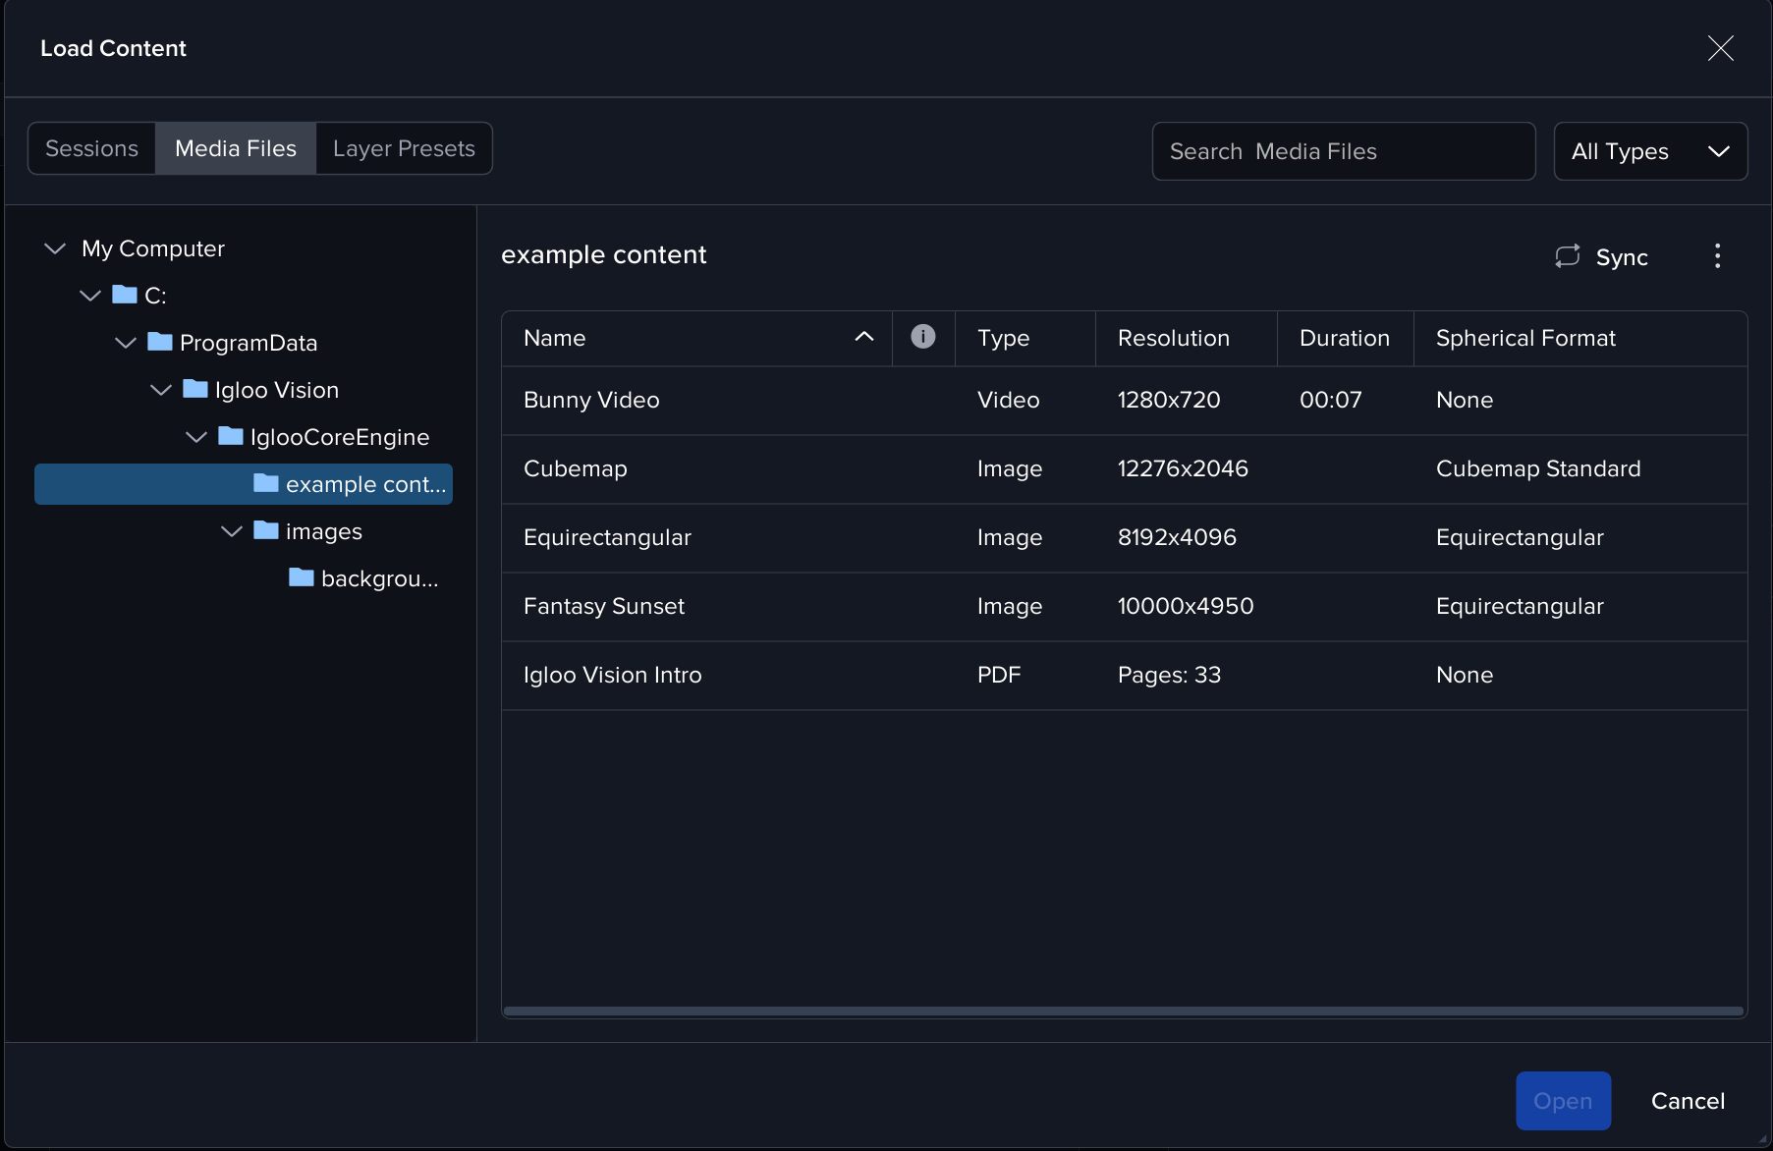Viewport: 1773px width, 1151px height.
Task: Focus the Search Media Files field
Action: [x=1343, y=151]
